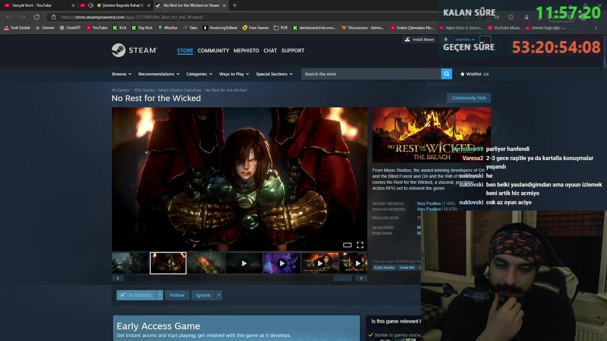Go to the COMMUNITY tab
The width and height of the screenshot is (607, 341).
213,50
